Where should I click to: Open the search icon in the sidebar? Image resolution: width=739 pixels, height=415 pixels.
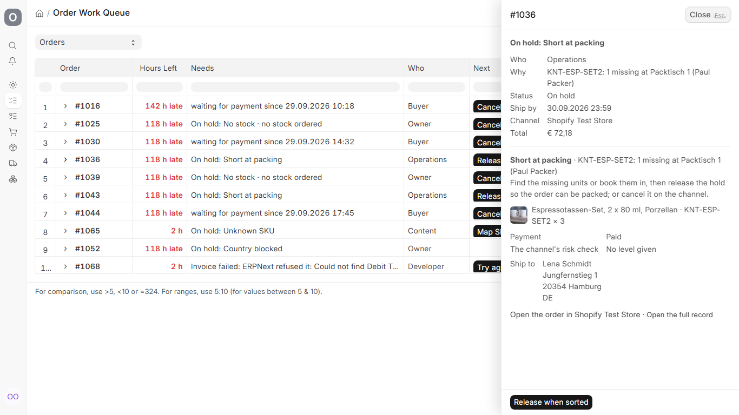13,45
